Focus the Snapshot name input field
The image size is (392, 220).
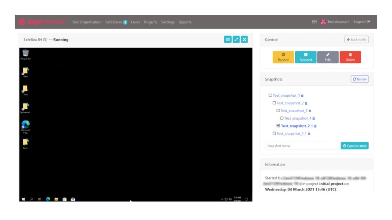click(302, 146)
